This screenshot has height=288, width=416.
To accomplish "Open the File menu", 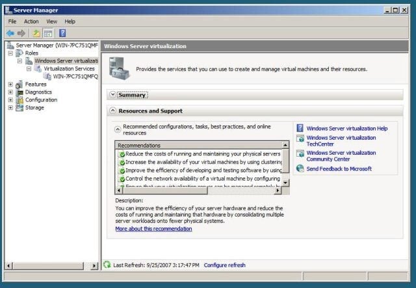I will (x=12, y=21).
